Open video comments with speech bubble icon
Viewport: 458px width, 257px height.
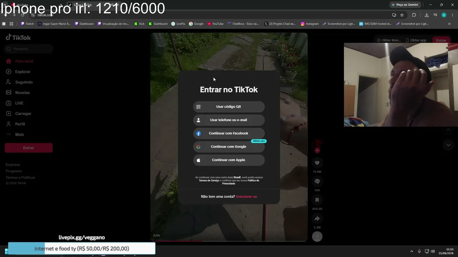(x=317, y=181)
